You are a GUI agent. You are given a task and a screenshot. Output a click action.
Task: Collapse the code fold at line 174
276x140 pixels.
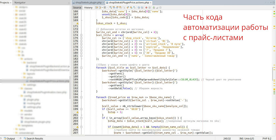81,35
